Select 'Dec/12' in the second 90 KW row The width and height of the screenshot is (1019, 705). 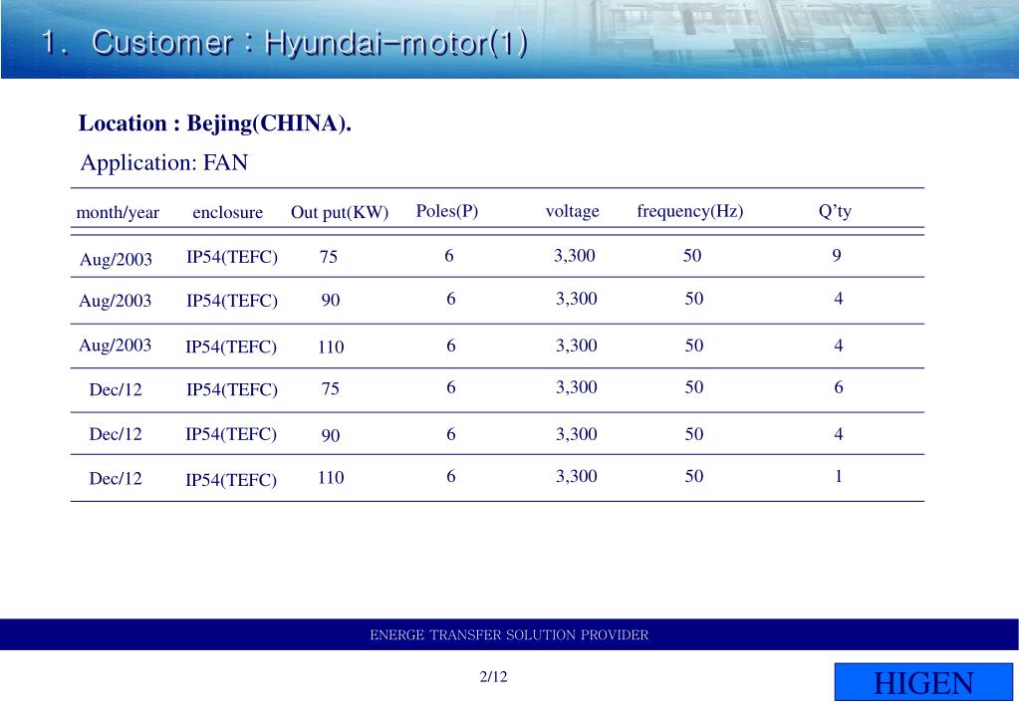click(x=115, y=433)
